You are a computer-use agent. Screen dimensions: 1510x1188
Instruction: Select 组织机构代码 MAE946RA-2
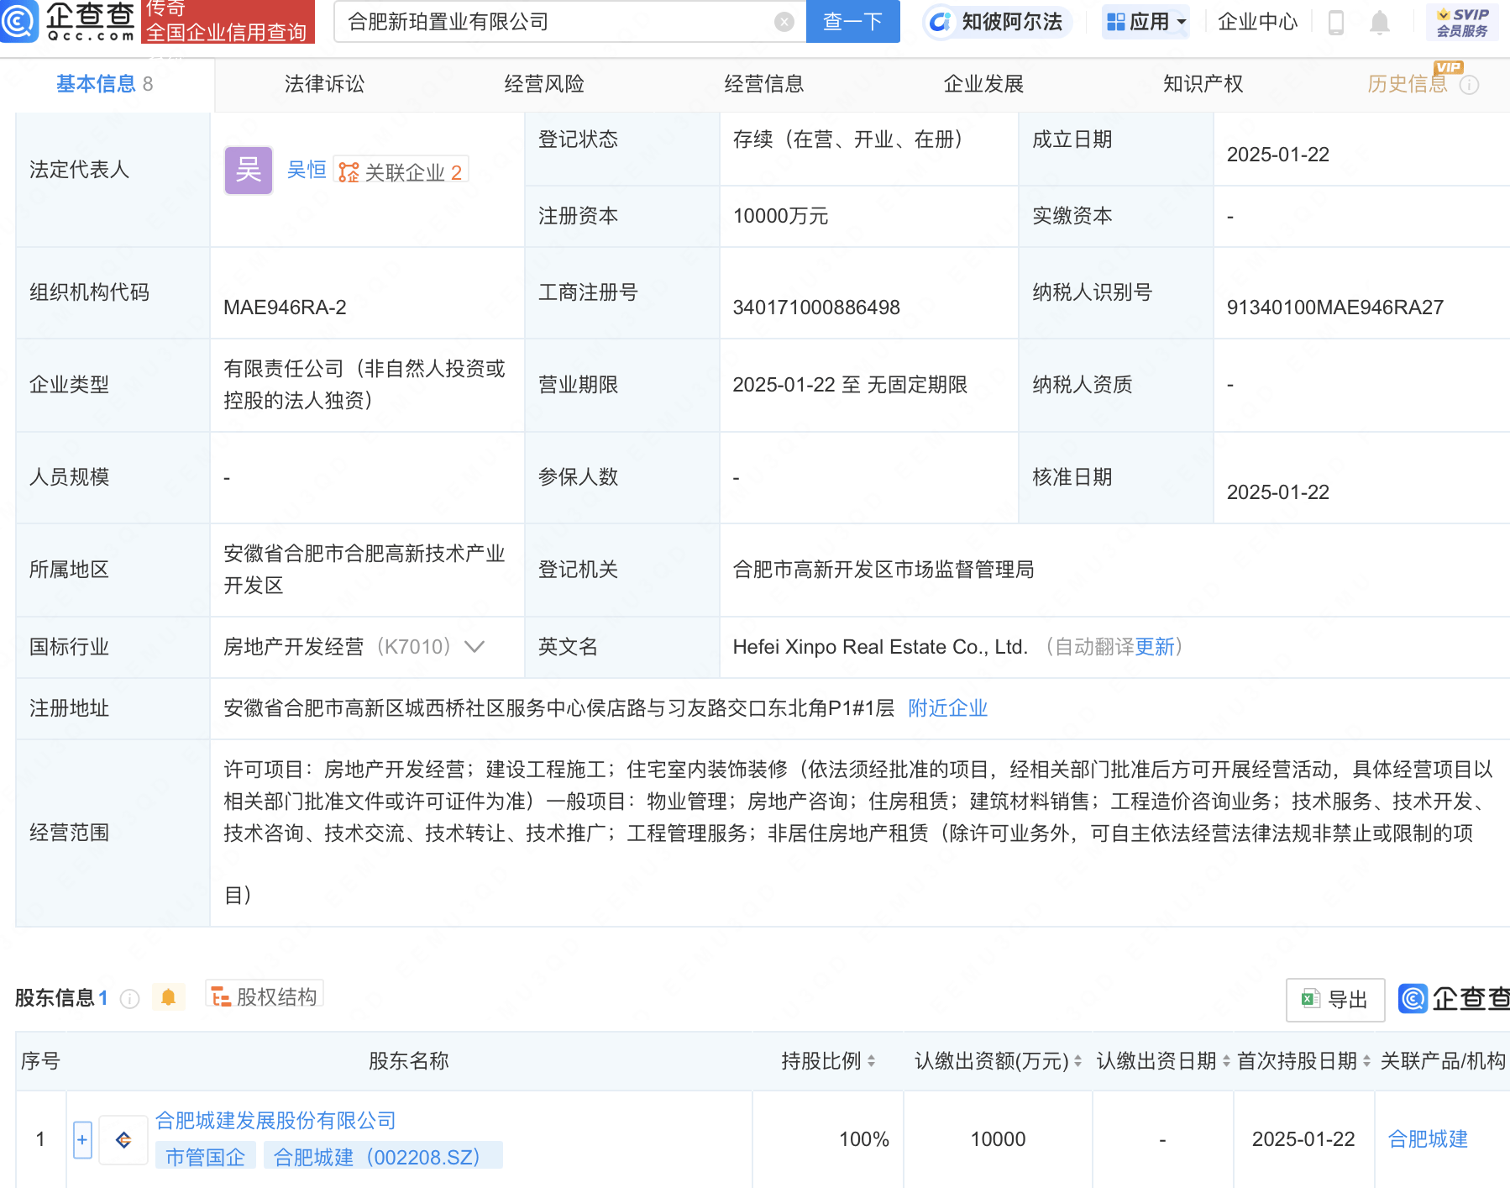tap(285, 308)
